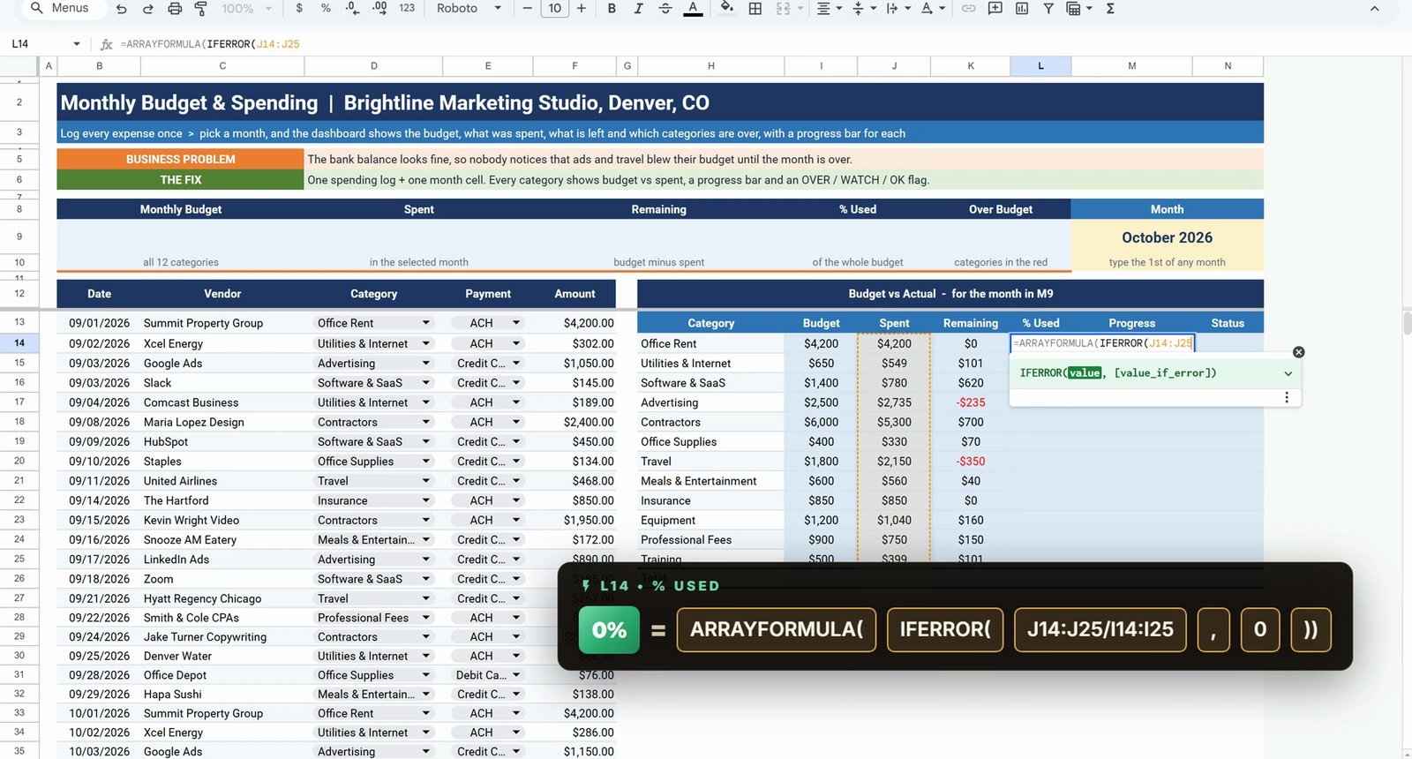Open the font family Roboto dropdown
1412x759 pixels.
click(469, 8)
